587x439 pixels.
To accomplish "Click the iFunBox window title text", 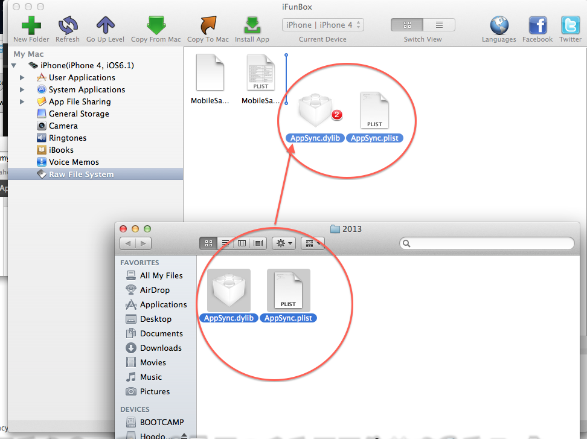I will click(297, 7).
